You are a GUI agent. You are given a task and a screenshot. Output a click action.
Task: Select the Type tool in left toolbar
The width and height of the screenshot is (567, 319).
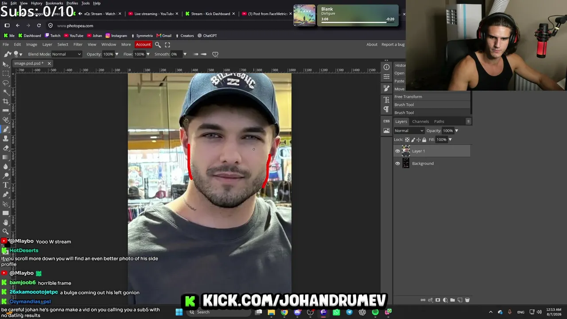pos(6,185)
